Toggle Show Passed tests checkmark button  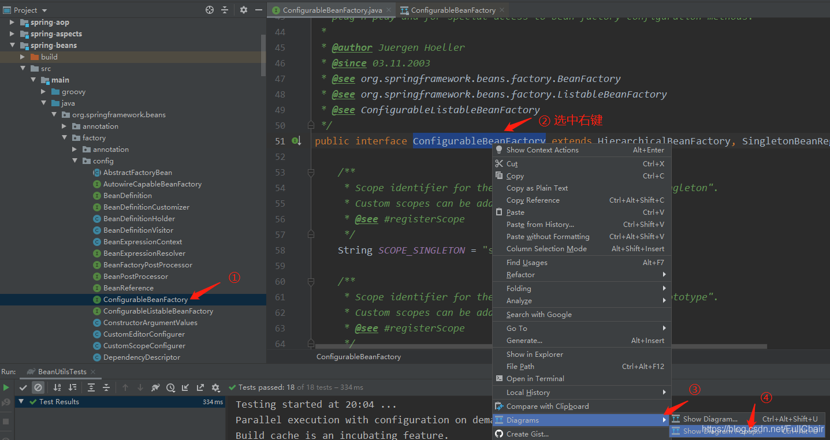[23, 387]
